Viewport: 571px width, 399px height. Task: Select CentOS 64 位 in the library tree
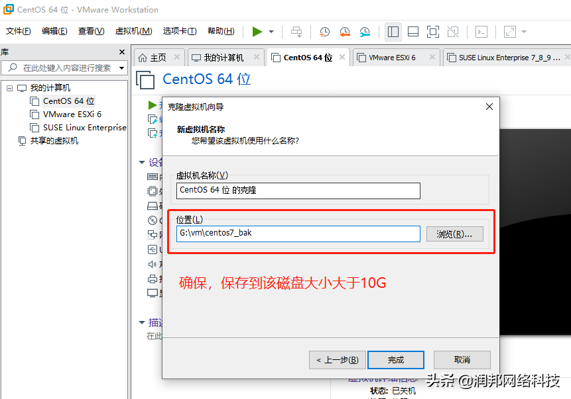68,101
